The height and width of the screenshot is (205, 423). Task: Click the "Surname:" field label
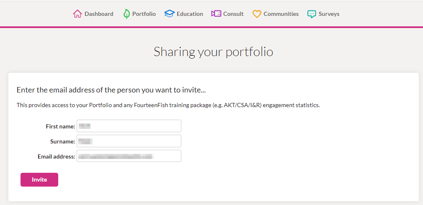(x=62, y=141)
